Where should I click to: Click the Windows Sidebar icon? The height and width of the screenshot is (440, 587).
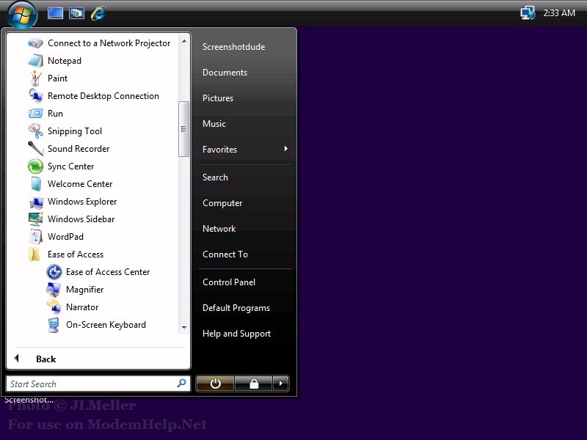pyautogui.click(x=35, y=219)
